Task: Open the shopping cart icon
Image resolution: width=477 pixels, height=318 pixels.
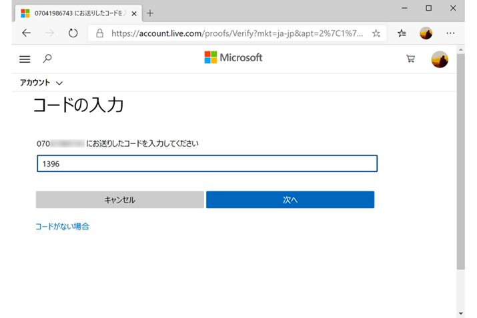Action: click(410, 59)
